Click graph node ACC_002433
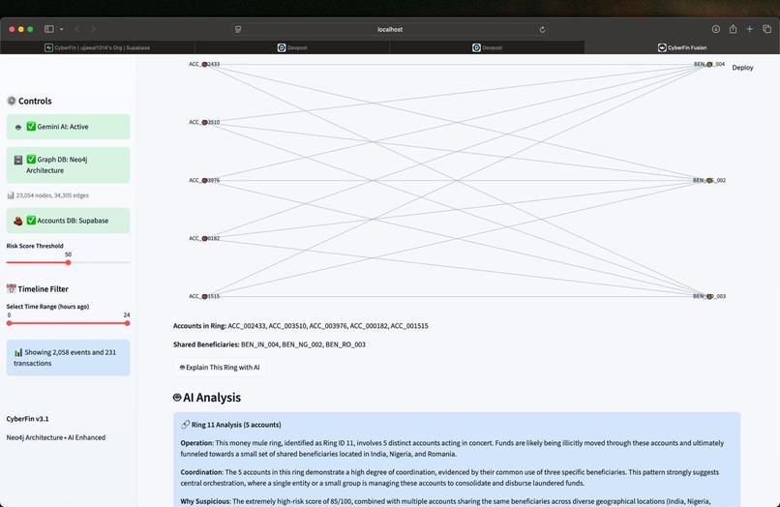Screen dimensions: 780x507 204,64
